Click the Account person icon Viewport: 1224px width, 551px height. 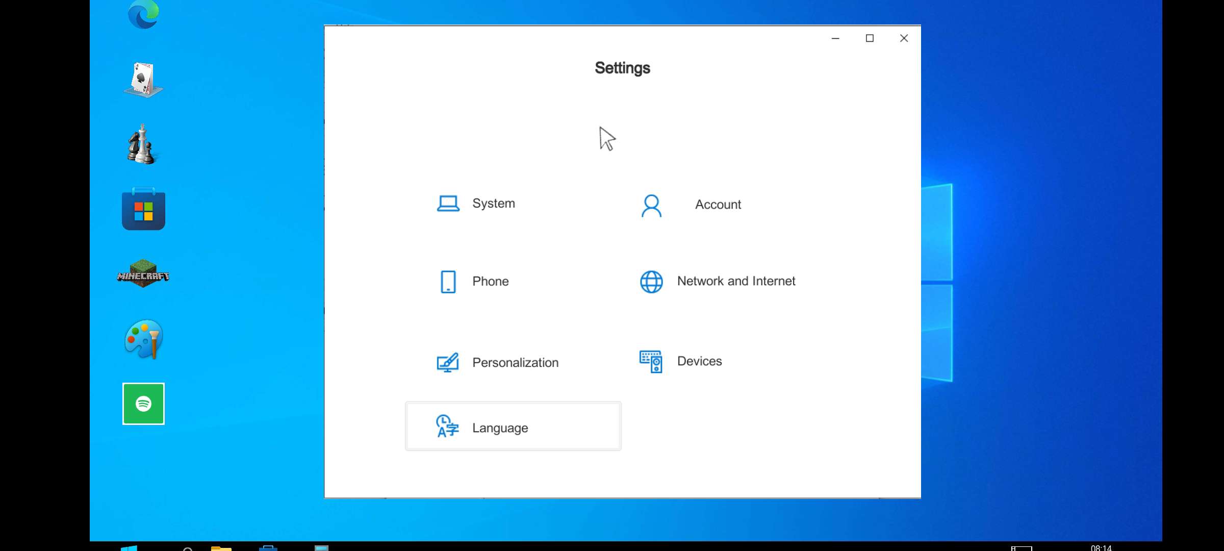click(x=651, y=206)
